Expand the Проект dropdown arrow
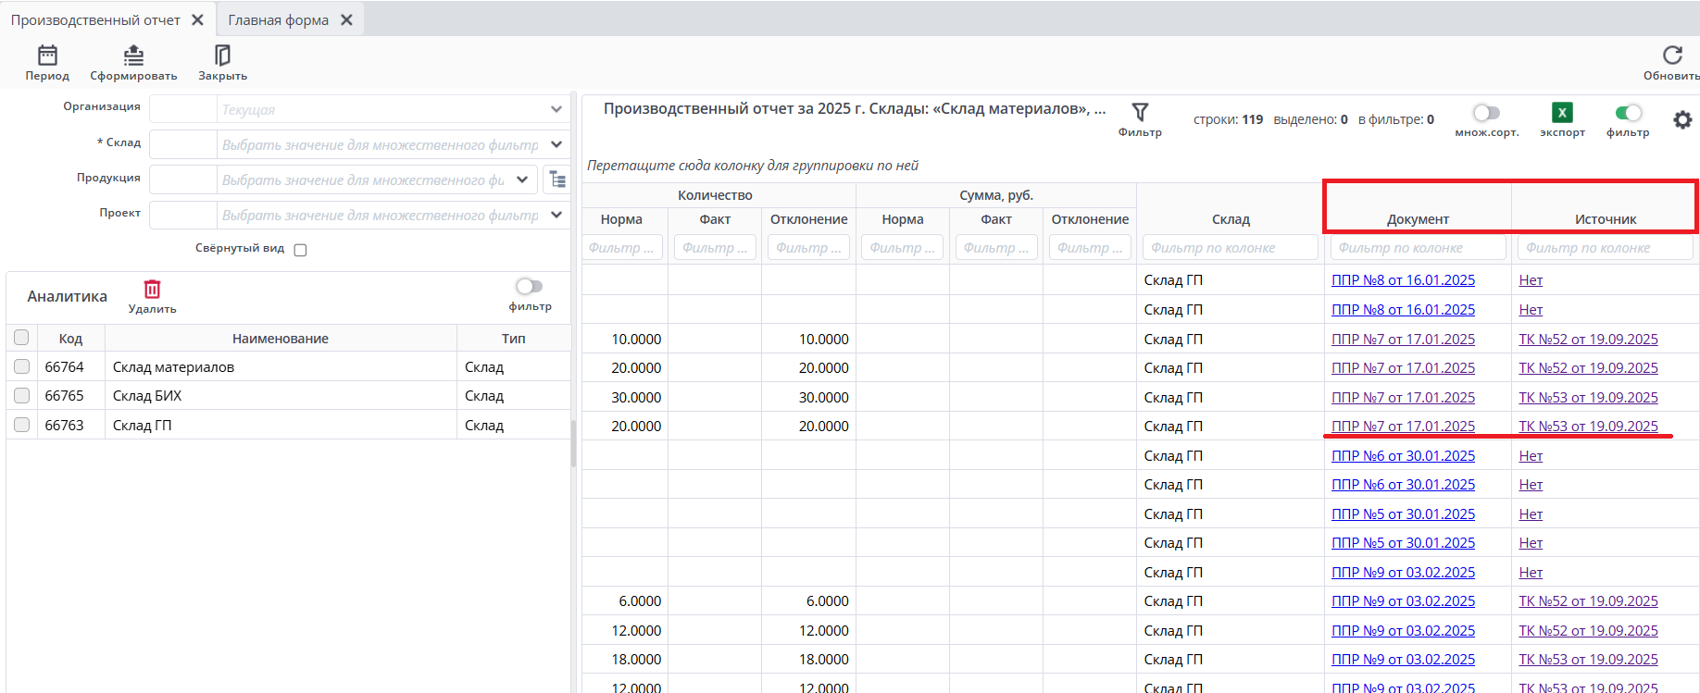This screenshot has width=1700, height=693. pyautogui.click(x=556, y=215)
